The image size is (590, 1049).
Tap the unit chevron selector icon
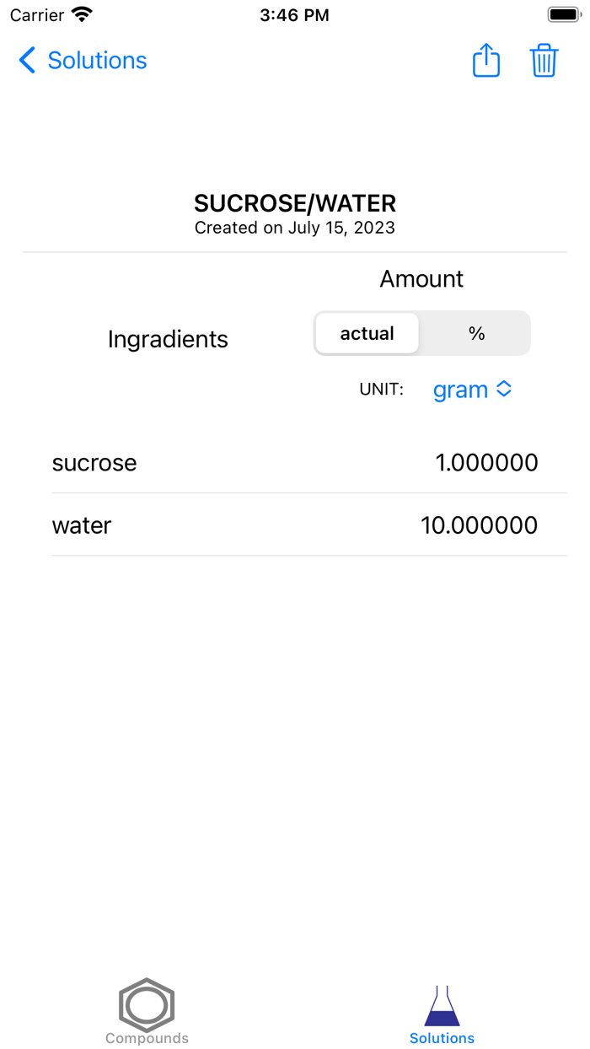(504, 389)
